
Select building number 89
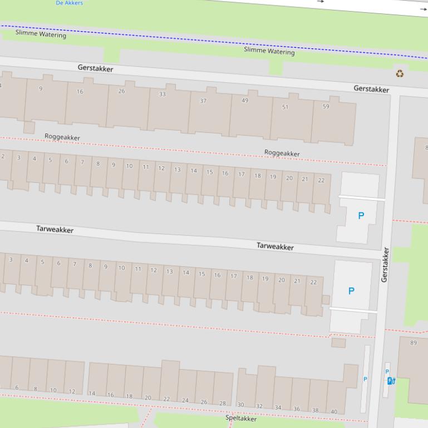413,343
